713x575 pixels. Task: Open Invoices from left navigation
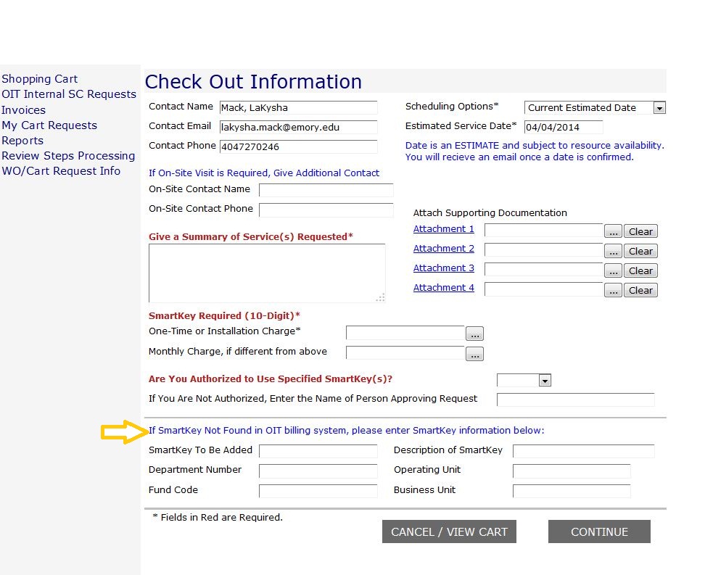coord(23,110)
